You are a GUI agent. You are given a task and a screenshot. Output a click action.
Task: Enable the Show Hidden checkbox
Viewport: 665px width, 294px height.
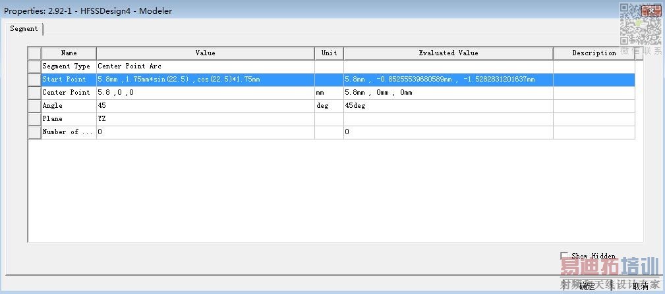tap(564, 255)
